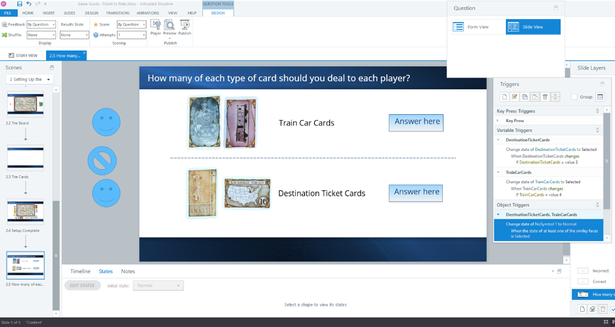Open the Shuffle dropdown
This screenshot has width=615, height=327.
click(x=41, y=35)
